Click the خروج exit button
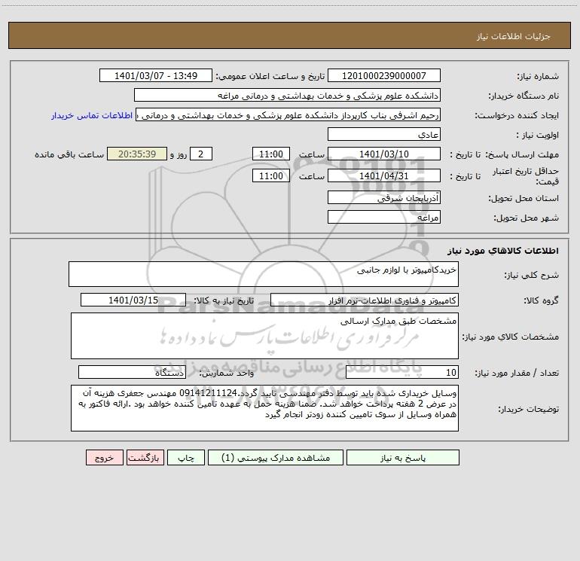Viewport: 580px width, 561px height. 104,458
